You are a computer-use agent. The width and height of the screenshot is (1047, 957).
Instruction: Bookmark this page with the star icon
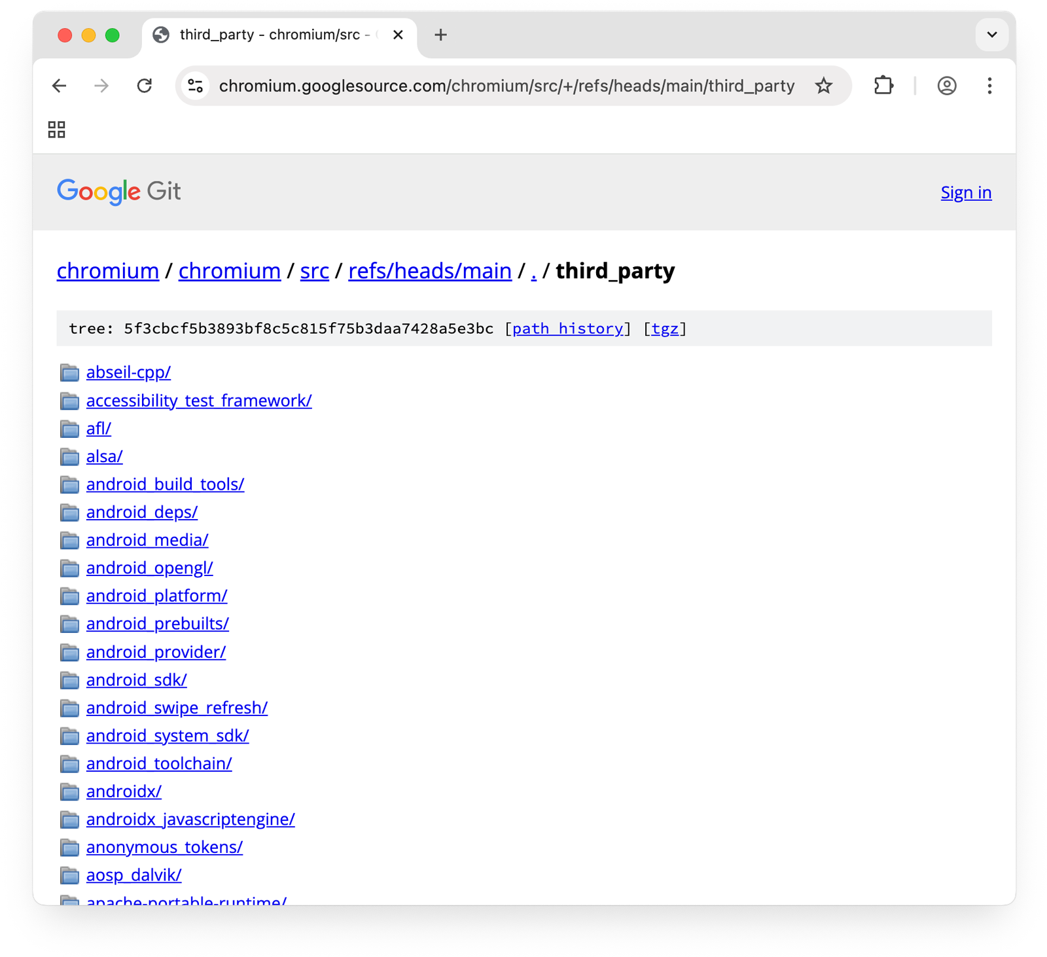tap(824, 86)
